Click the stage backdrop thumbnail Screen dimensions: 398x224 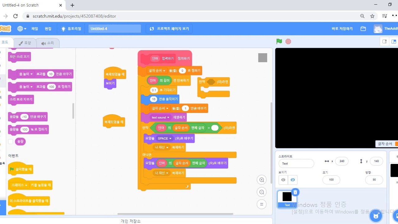coord(394,170)
